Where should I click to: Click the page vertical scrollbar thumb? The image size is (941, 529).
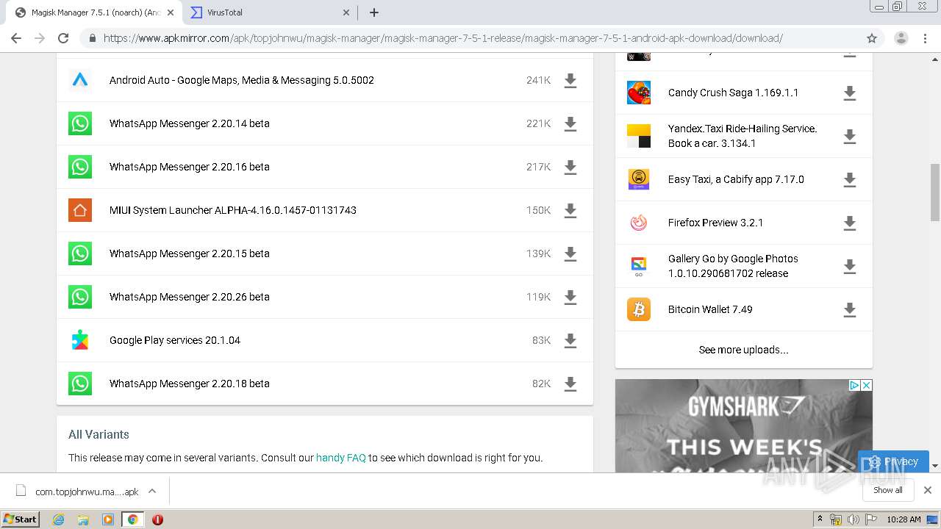[x=935, y=192]
